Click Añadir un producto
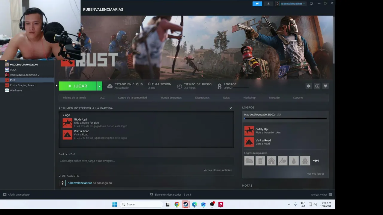The height and width of the screenshot is (215, 383). coord(19,195)
